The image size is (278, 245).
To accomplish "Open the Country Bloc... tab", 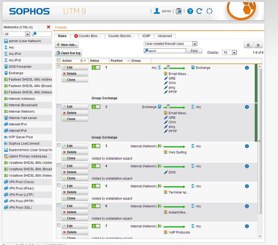I will pos(88,36).
